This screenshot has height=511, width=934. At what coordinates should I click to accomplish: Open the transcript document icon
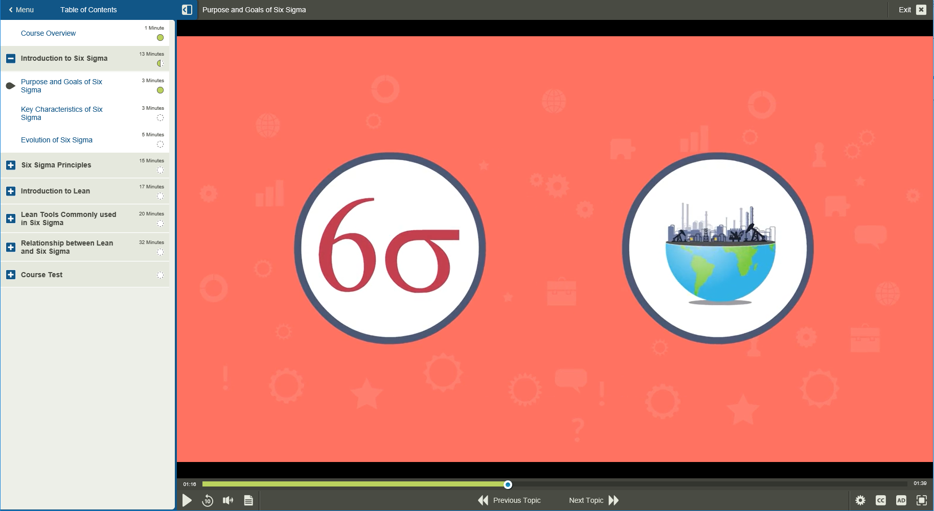(x=248, y=500)
